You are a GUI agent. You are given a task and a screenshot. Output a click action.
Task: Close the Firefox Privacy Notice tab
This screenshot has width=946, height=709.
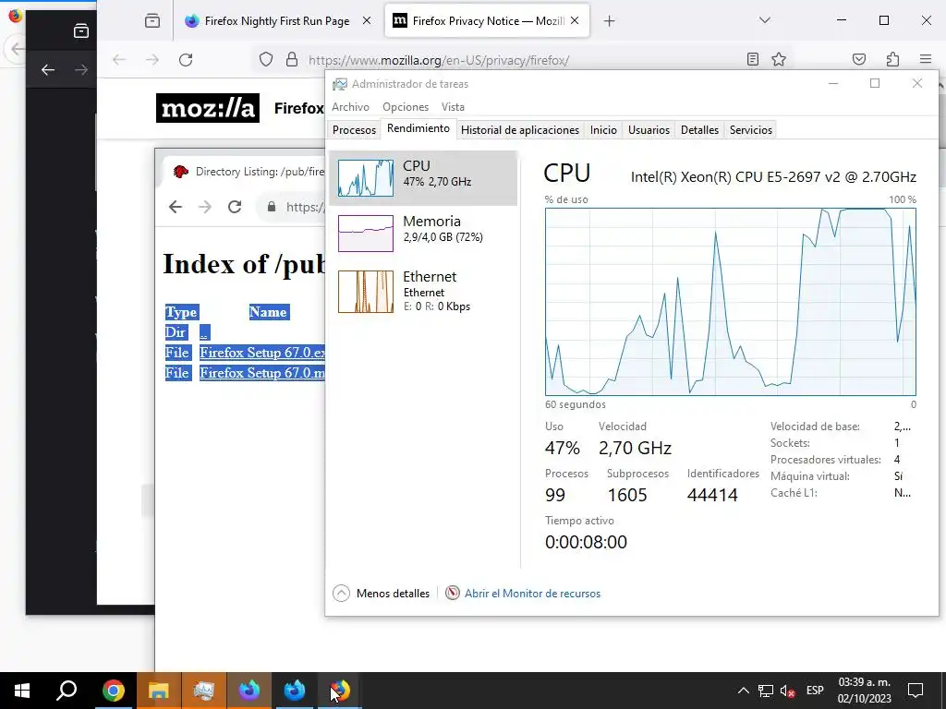[575, 21]
